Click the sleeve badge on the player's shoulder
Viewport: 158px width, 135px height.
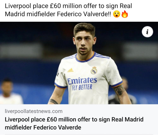58,73
